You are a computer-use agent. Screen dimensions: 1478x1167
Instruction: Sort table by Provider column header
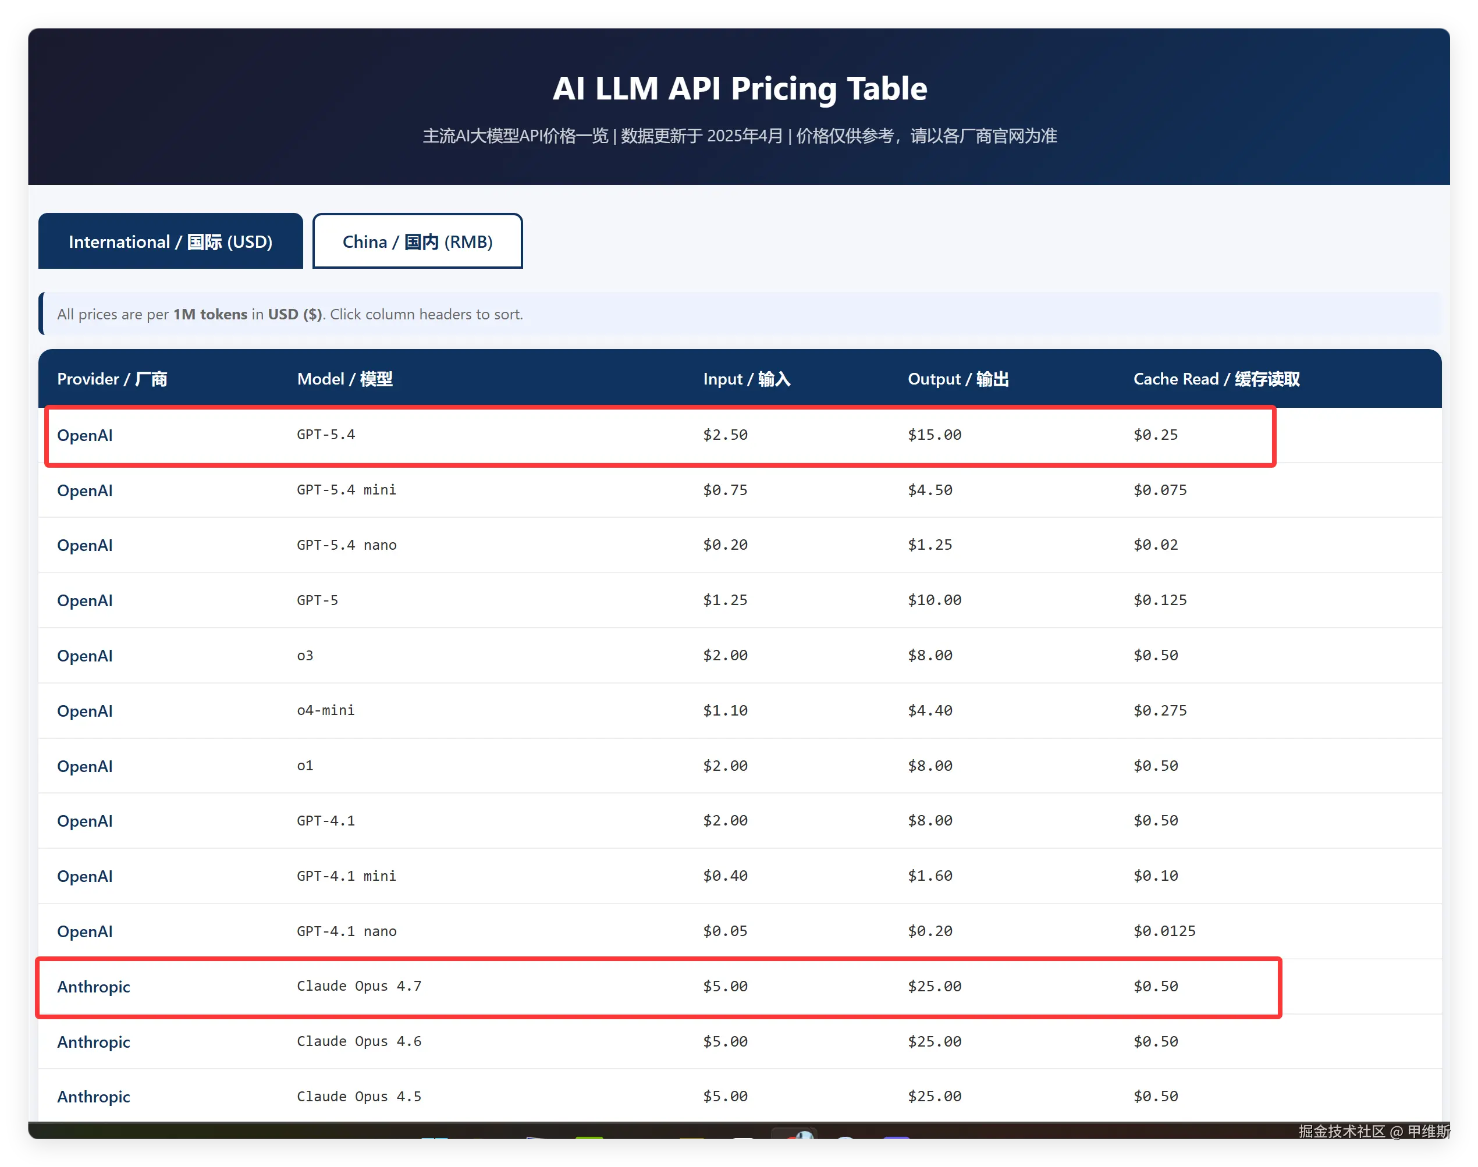(x=112, y=379)
